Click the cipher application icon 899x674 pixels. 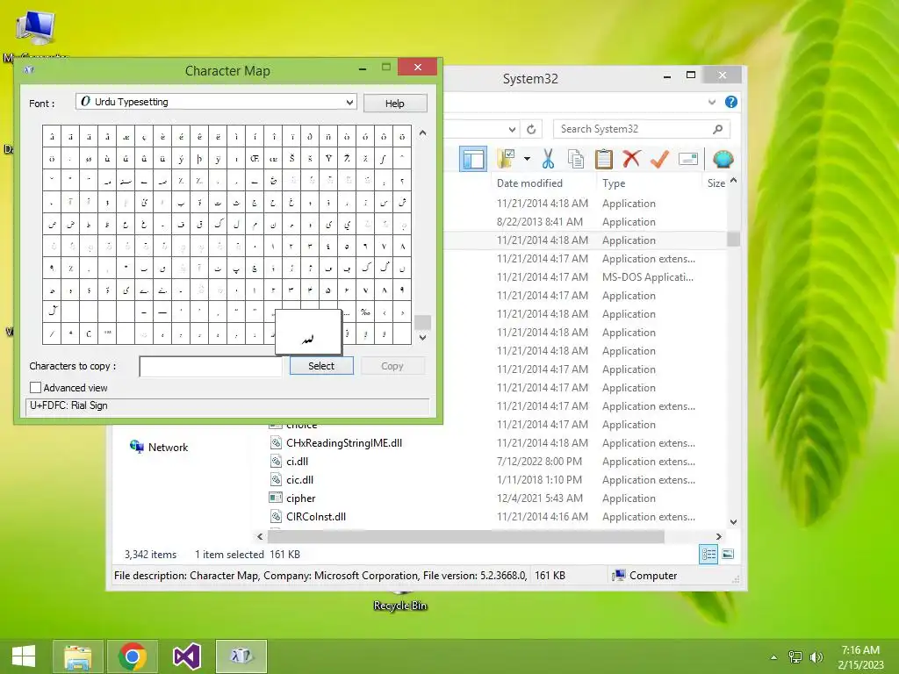click(276, 498)
